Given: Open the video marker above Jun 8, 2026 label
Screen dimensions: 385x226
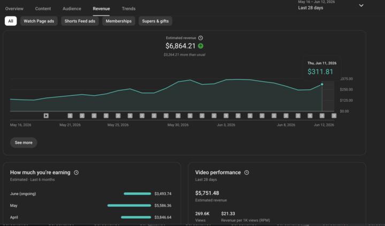Looking at the screenshot, I should (x=286, y=116).
